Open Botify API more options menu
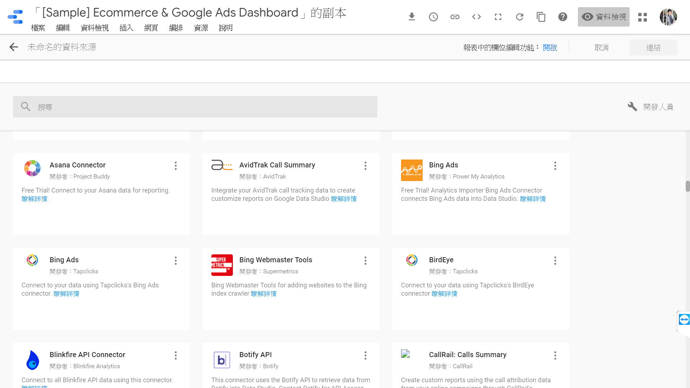The width and height of the screenshot is (690, 388). point(365,355)
